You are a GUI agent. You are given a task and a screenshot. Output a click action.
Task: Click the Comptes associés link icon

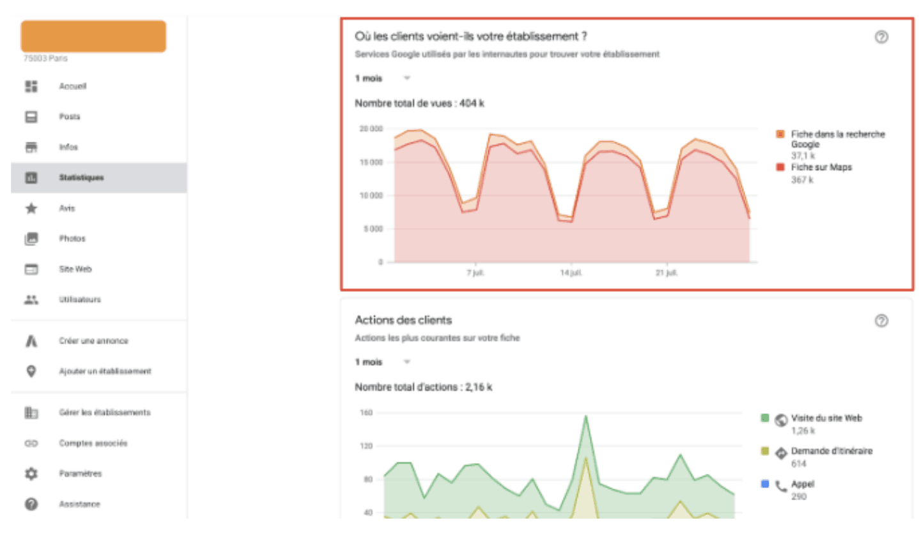tap(31, 443)
